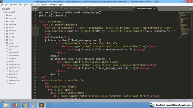Open Google Chrome from taskbar

point(24,105)
